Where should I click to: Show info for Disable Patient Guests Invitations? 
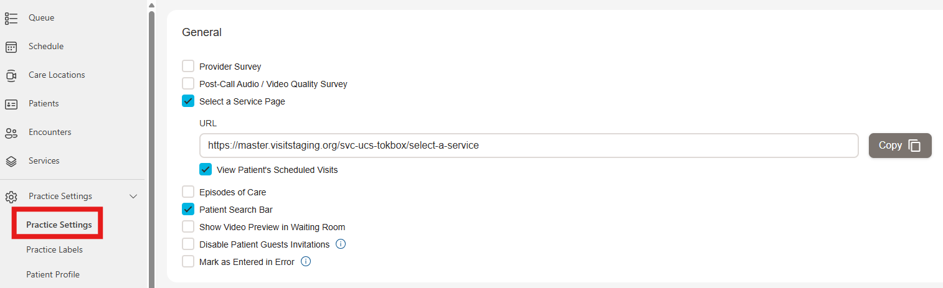[341, 244]
